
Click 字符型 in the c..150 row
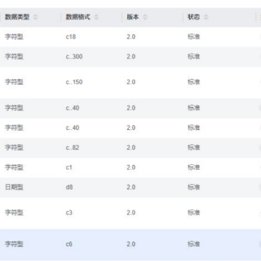(14, 82)
